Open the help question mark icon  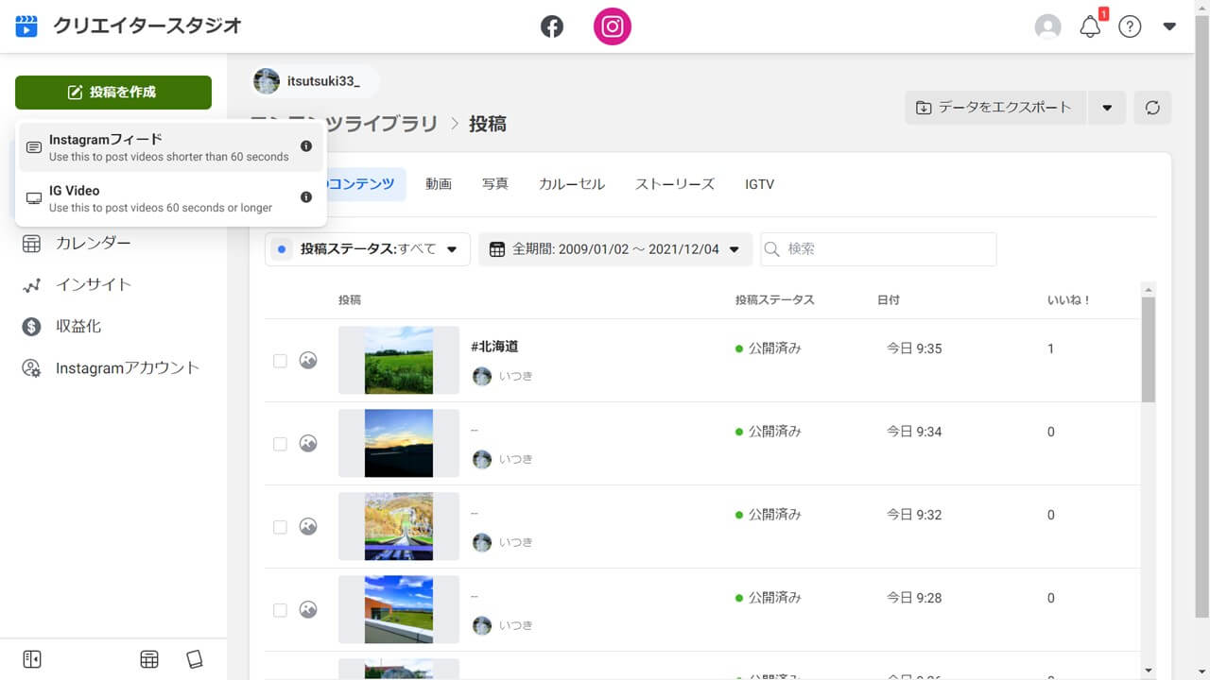[x=1130, y=26]
